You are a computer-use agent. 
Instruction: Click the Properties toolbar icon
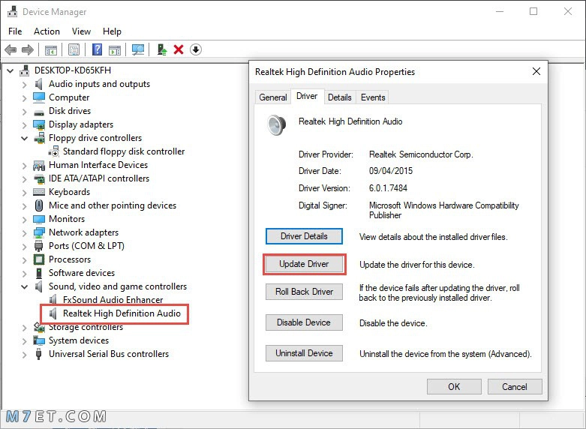(74, 49)
